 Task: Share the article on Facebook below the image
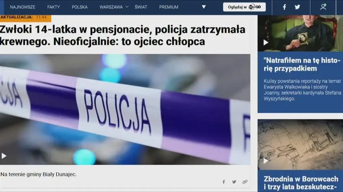coord(224,182)
